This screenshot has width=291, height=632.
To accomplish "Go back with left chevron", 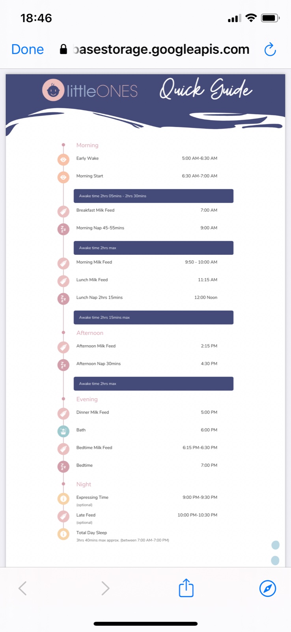I will coord(23,588).
